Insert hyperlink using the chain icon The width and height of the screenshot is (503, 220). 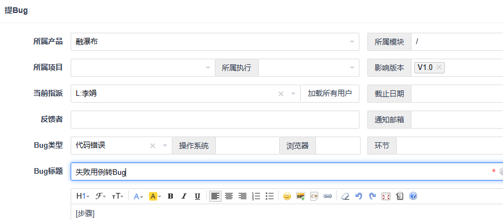327,196
